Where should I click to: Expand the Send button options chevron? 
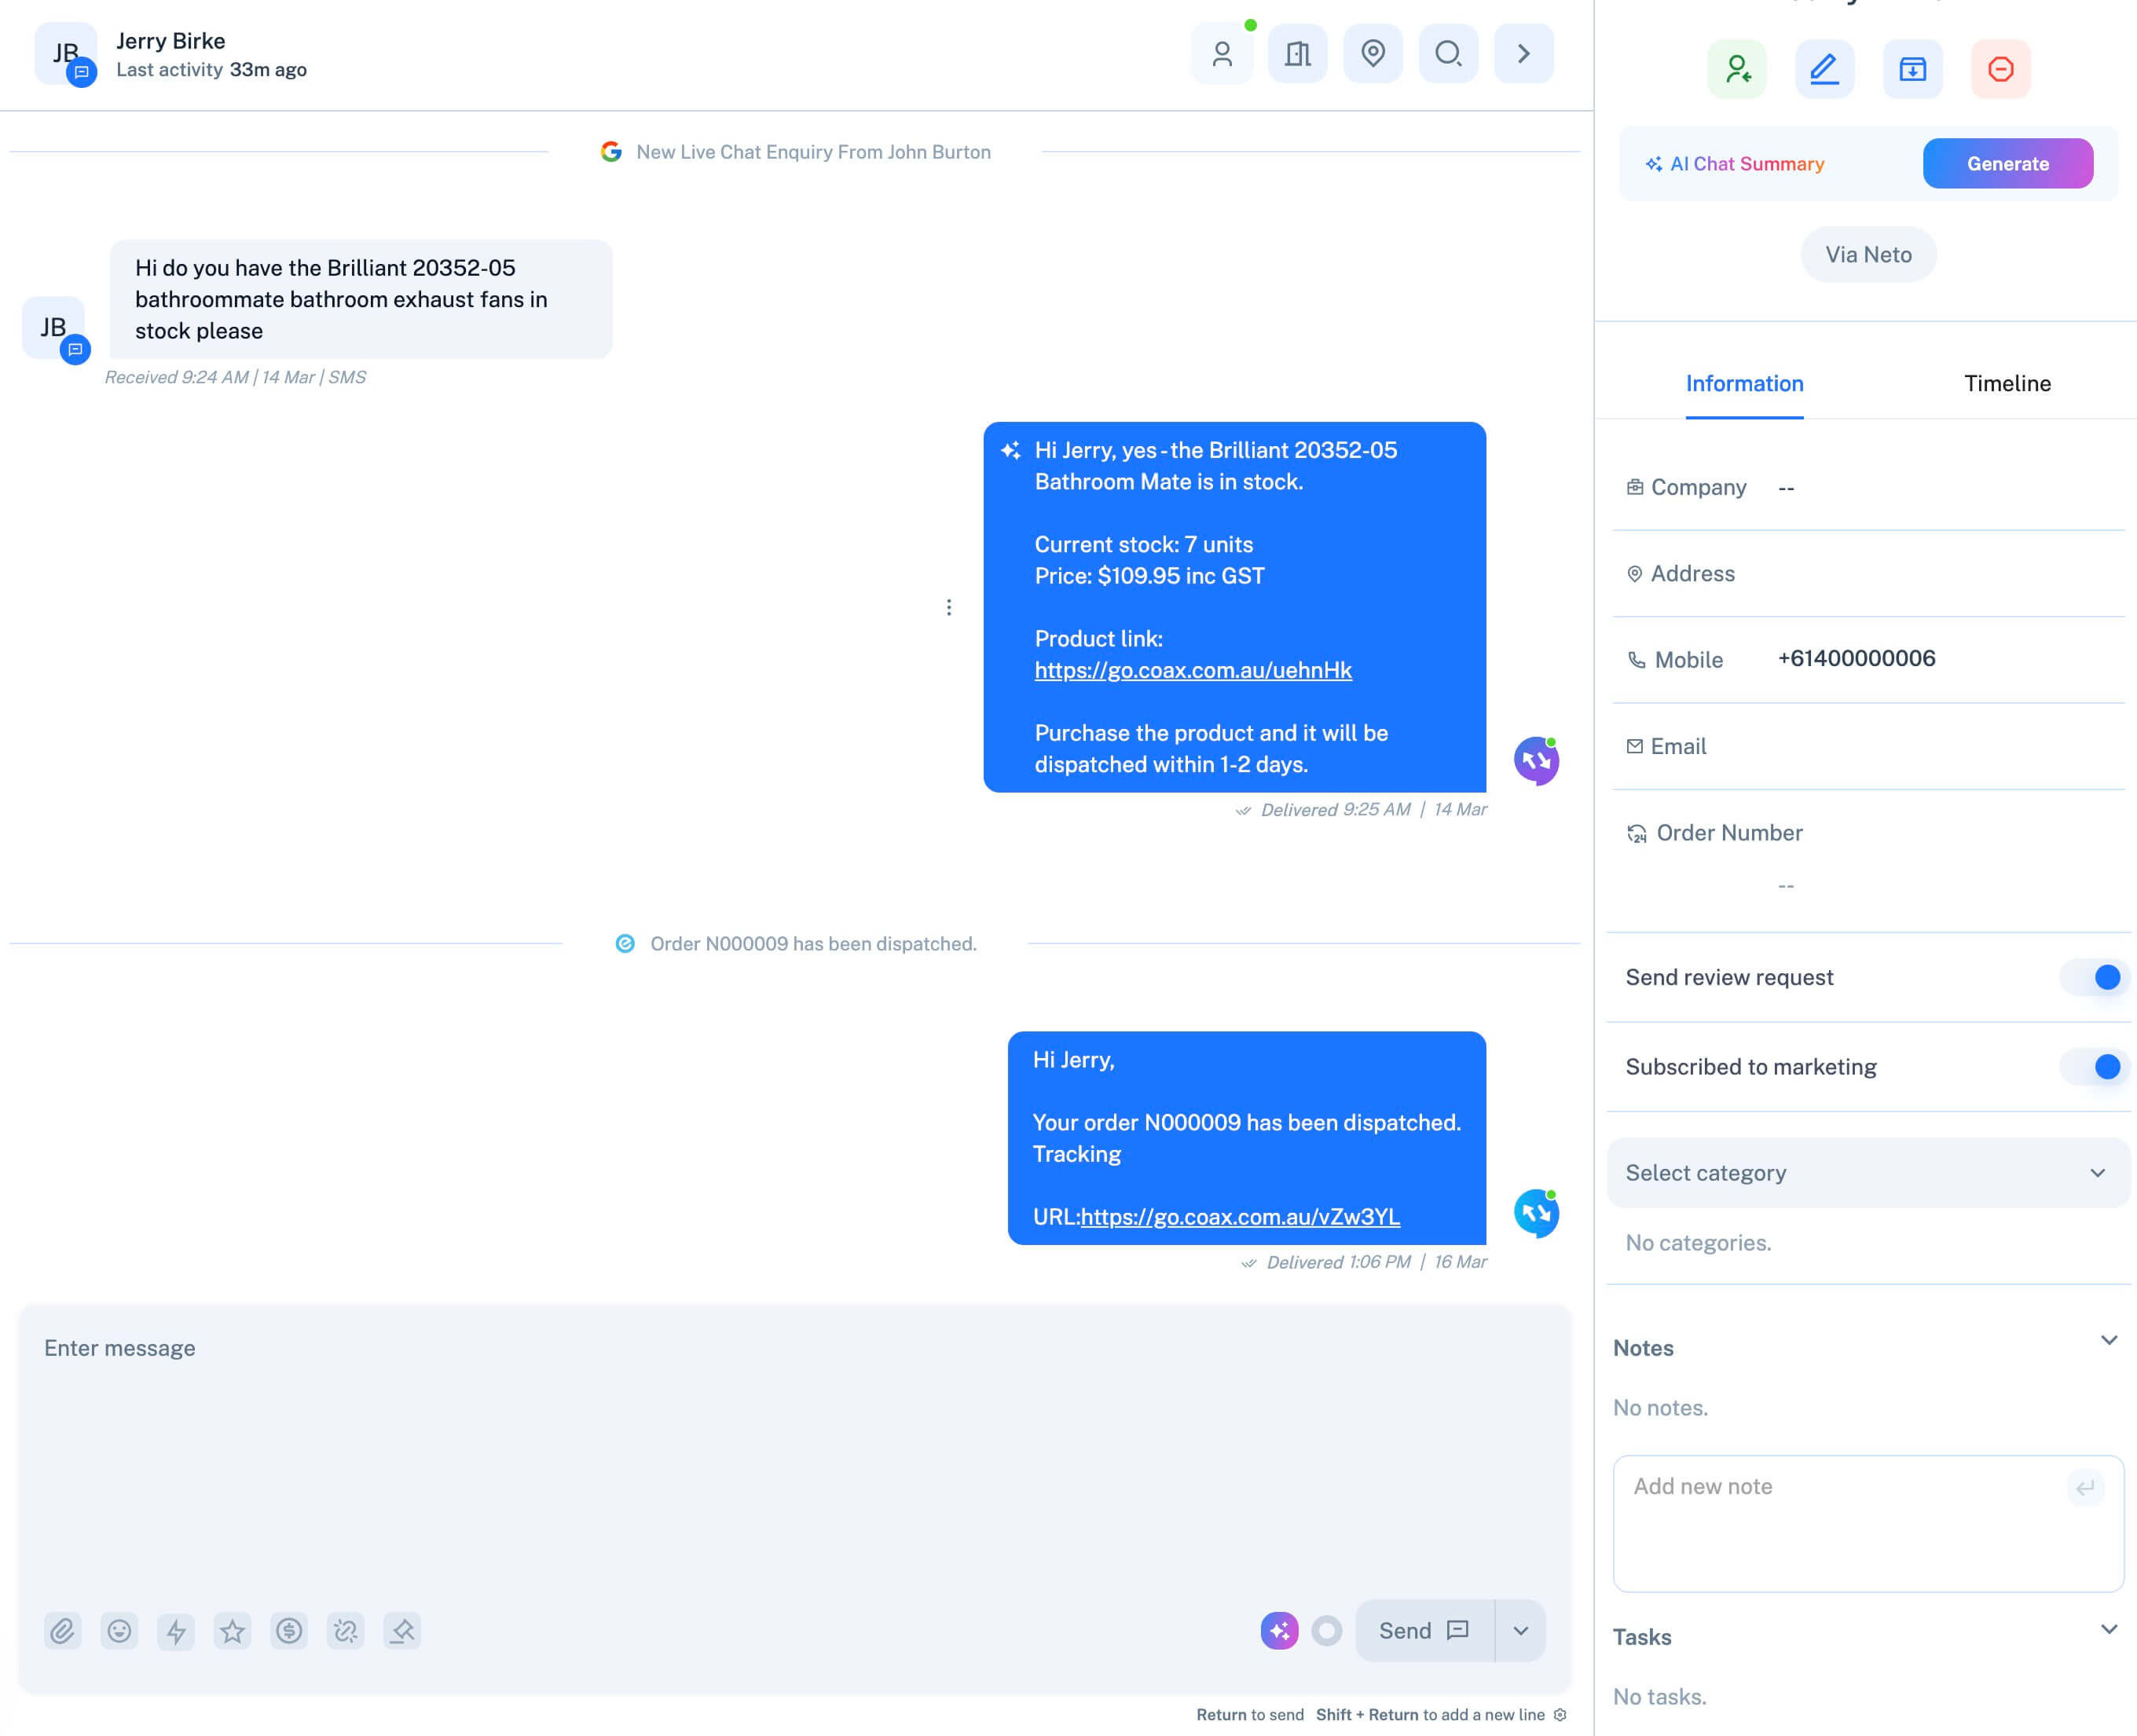point(1520,1631)
